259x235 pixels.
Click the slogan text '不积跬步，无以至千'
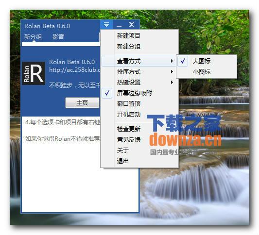coord(75,85)
